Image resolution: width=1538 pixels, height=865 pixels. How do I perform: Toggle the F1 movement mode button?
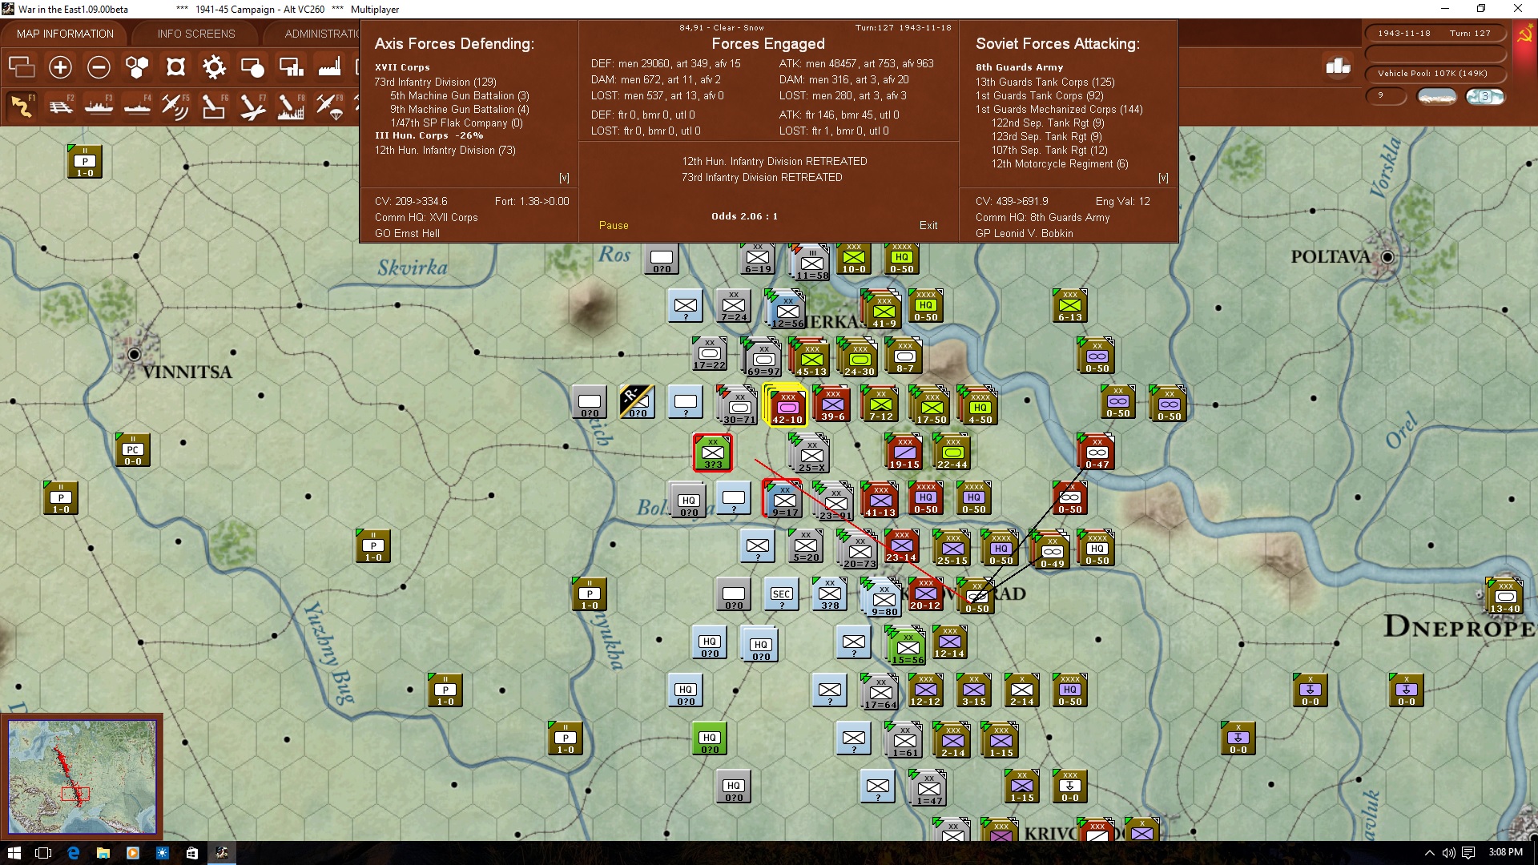click(x=22, y=105)
